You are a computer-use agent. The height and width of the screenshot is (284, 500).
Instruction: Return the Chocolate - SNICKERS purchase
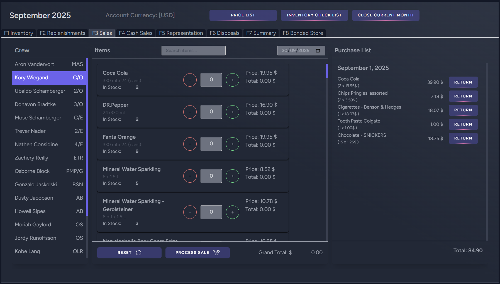tap(463, 138)
